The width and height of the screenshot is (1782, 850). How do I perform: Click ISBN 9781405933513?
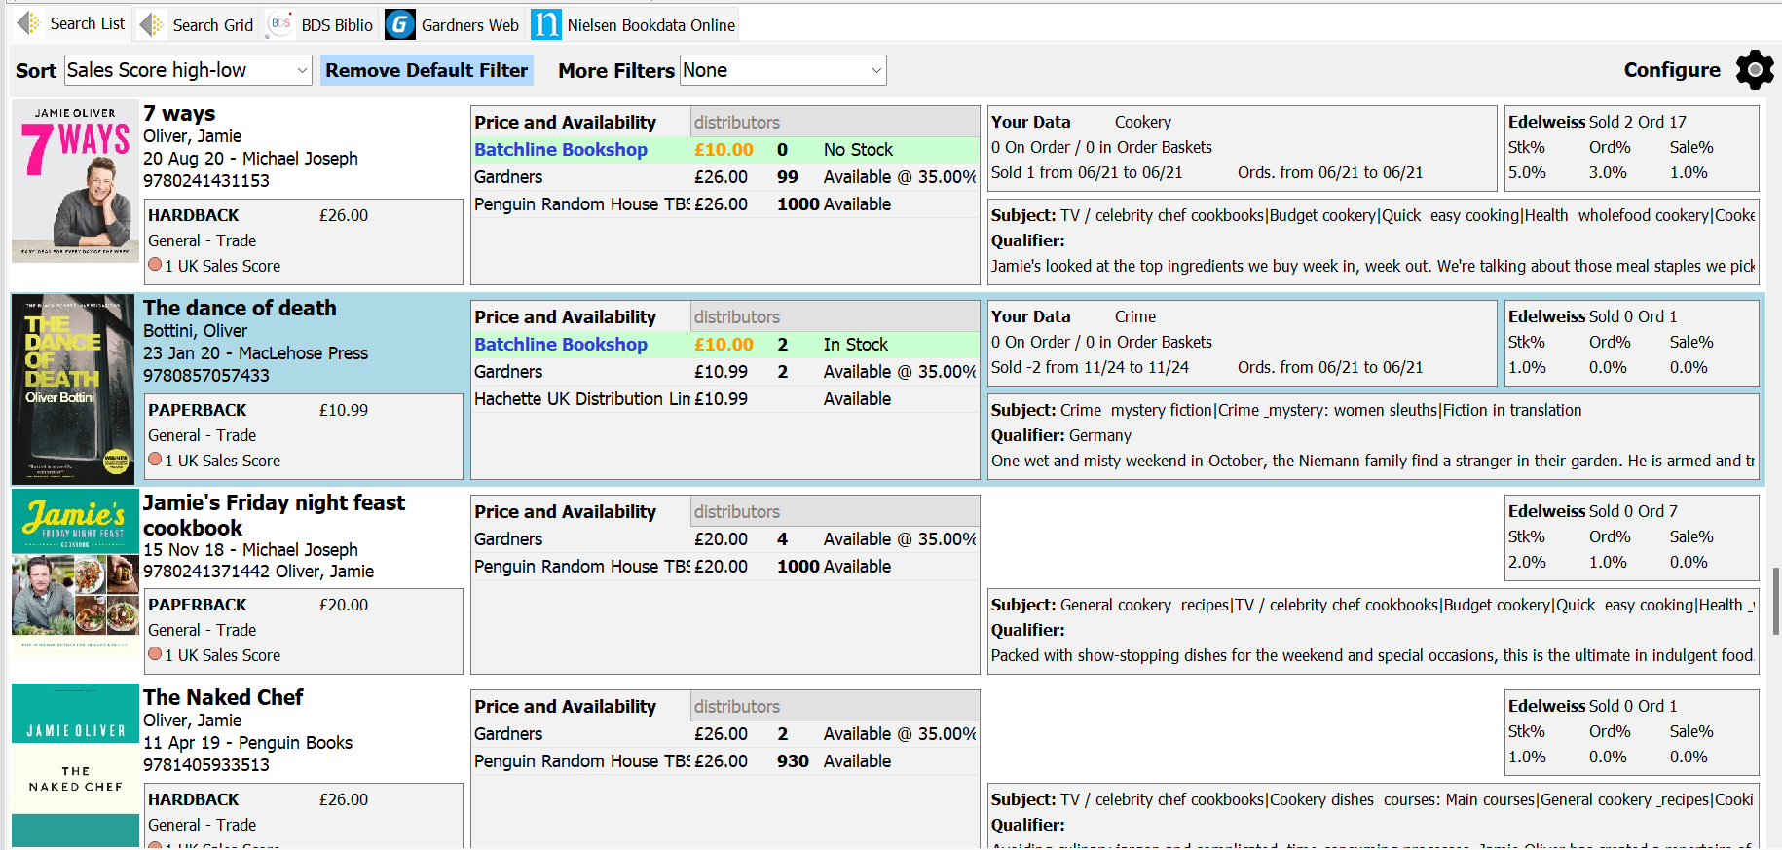(x=206, y=765)
